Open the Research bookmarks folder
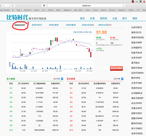Image resolution: width=146 pixels, height=136 pixels. click(x=122, y=10)
